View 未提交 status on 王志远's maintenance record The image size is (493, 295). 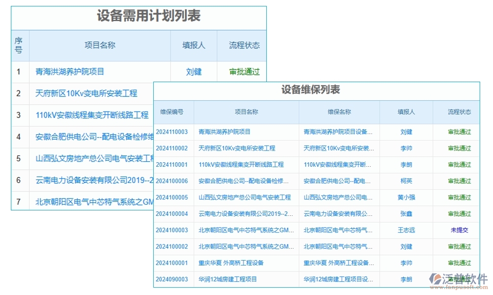[x=459, y=230]
